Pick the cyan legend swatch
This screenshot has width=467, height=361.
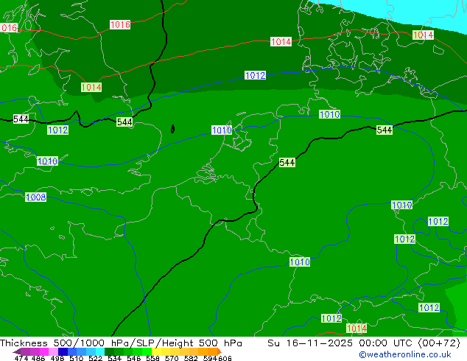100,351
